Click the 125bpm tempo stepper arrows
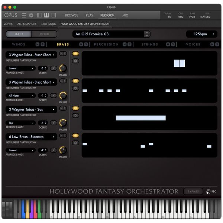223x223 pixels. (x=213, y=34)
